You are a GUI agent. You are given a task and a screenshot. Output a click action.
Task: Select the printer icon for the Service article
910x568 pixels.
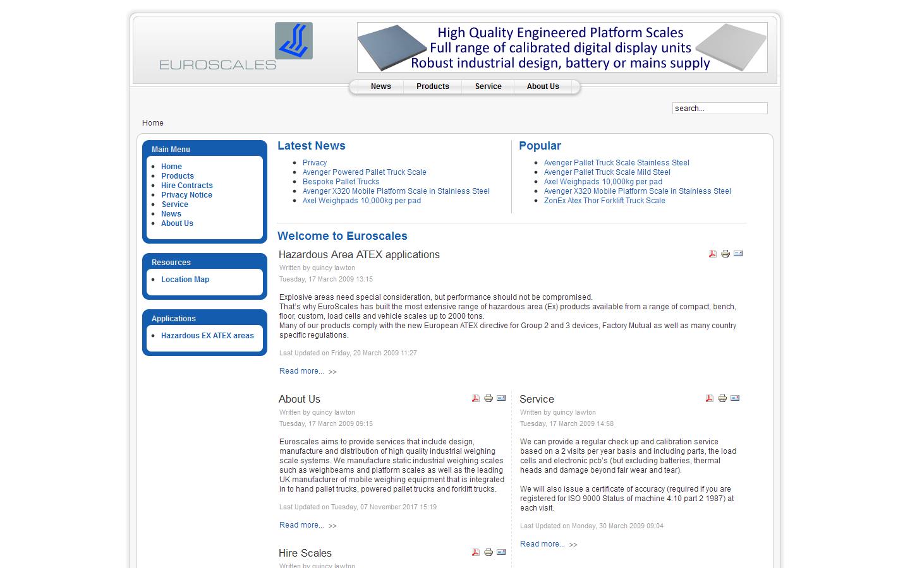[722, 398]
